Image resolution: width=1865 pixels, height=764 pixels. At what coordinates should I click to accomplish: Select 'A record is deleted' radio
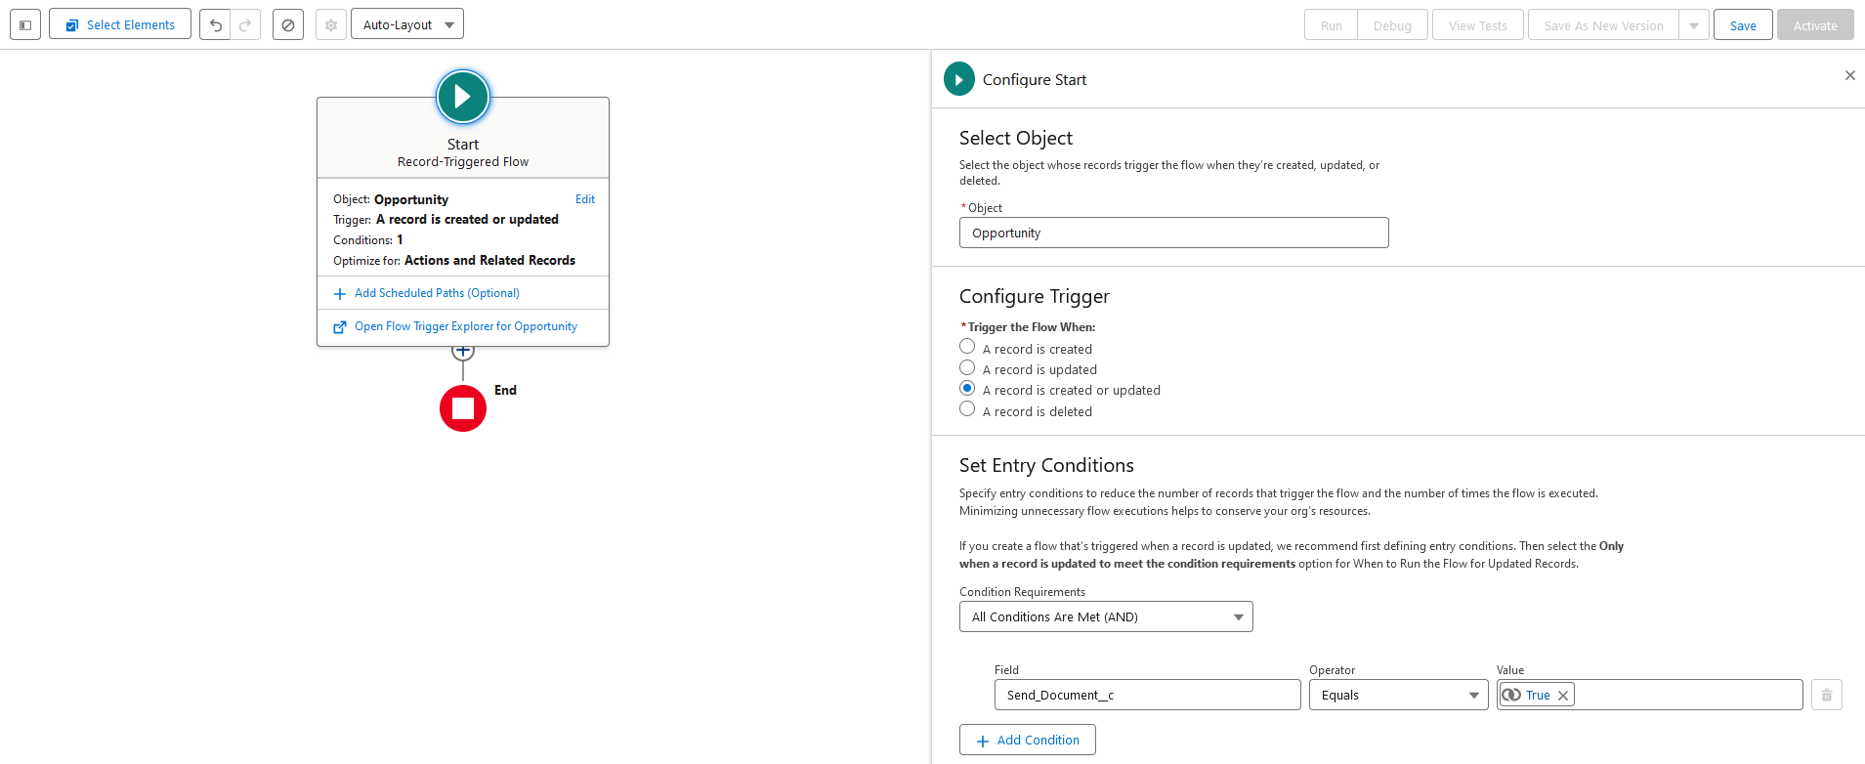(967, 408)
